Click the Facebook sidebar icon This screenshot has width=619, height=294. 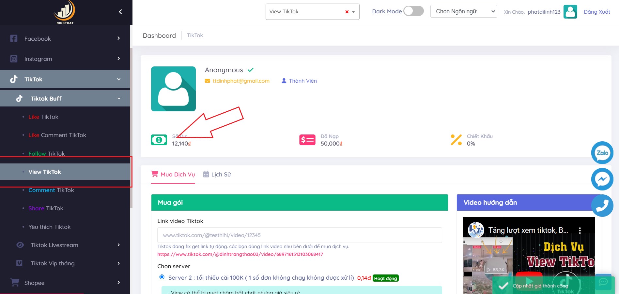click(14, 38)
